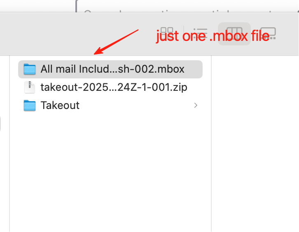Click the empty preview column on the right
299x232 pixels.
255,144
